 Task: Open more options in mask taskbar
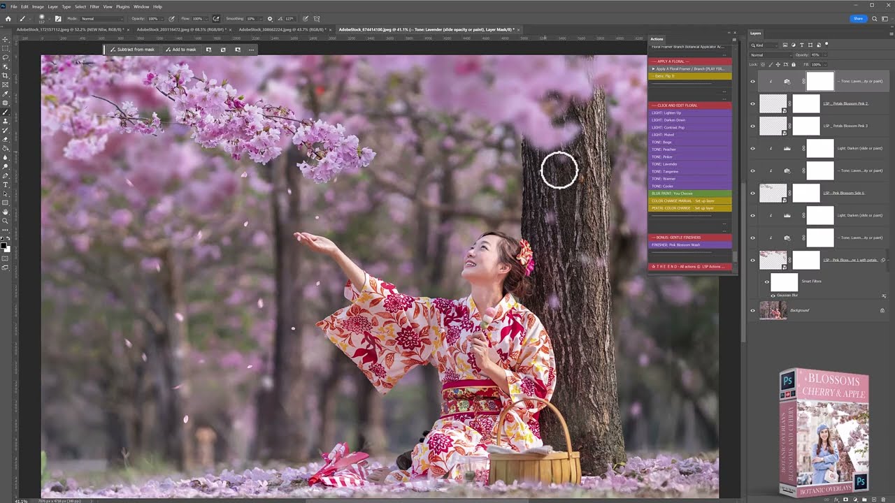coord(251,50)
